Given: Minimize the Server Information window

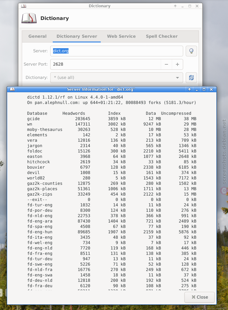Looking at the screenshot, I should 197,89.
